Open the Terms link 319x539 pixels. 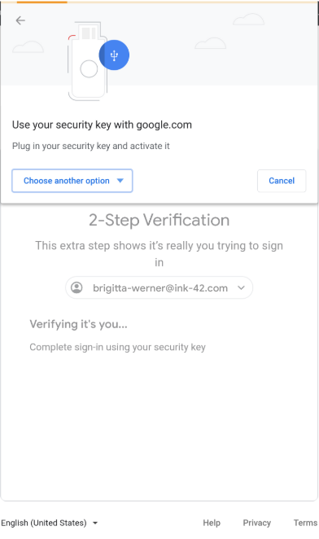click(305, 523)
